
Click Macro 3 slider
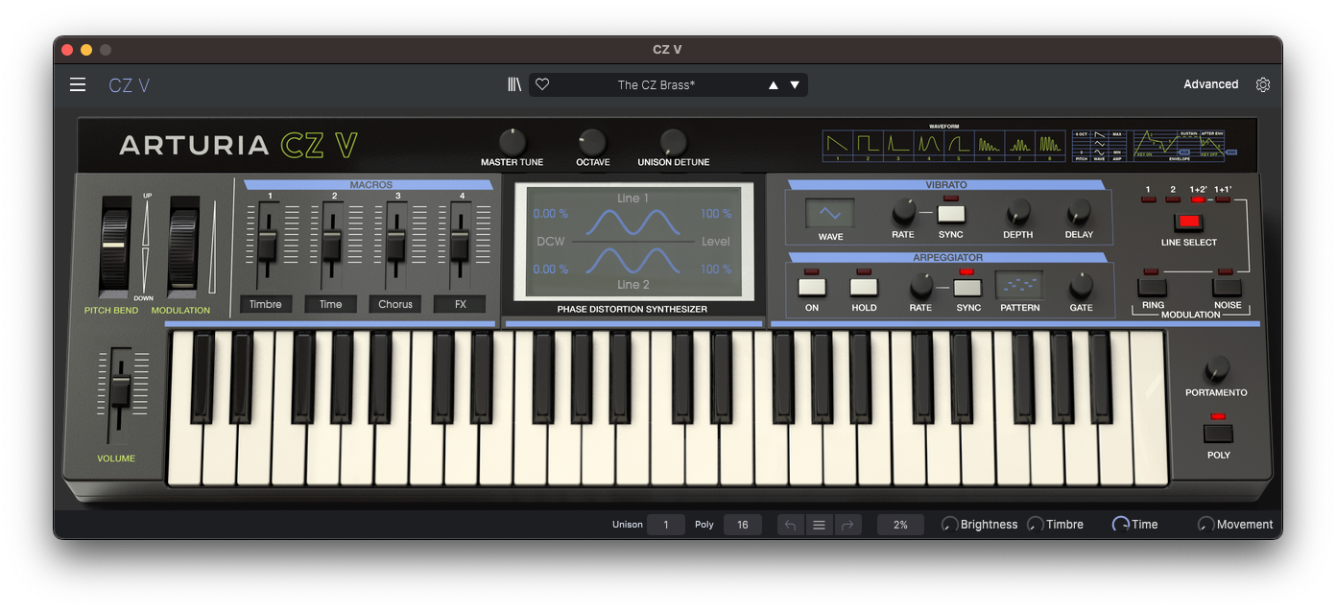click(395, 245)
